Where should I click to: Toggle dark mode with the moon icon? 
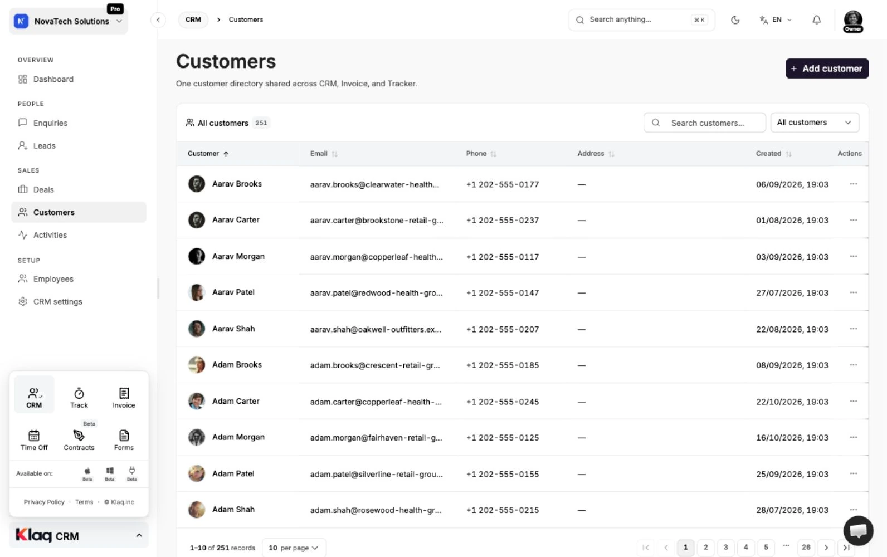(735, 20)
